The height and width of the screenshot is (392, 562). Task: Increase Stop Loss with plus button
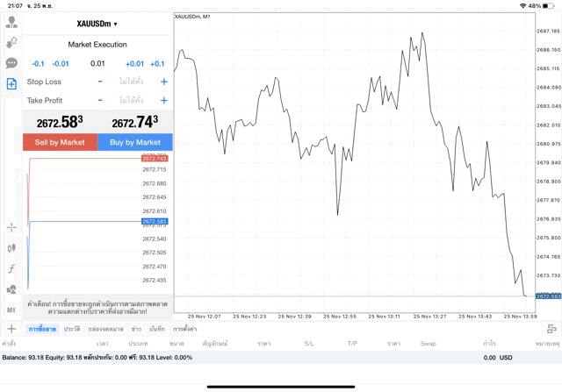coord(163,82)
